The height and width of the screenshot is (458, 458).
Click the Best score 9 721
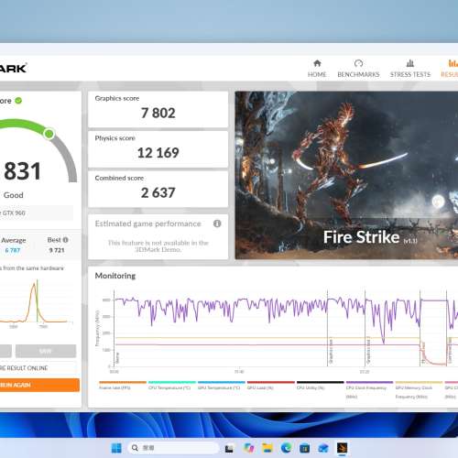57,250
